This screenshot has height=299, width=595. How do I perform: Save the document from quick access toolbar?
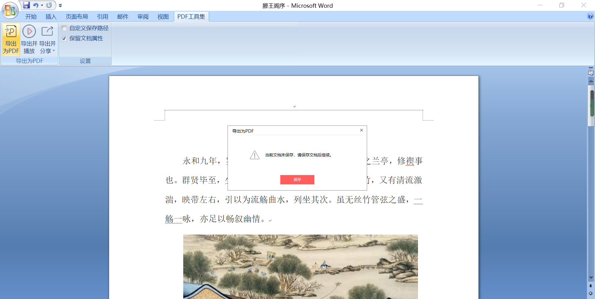pyautogui.click(x=27, y=5)
